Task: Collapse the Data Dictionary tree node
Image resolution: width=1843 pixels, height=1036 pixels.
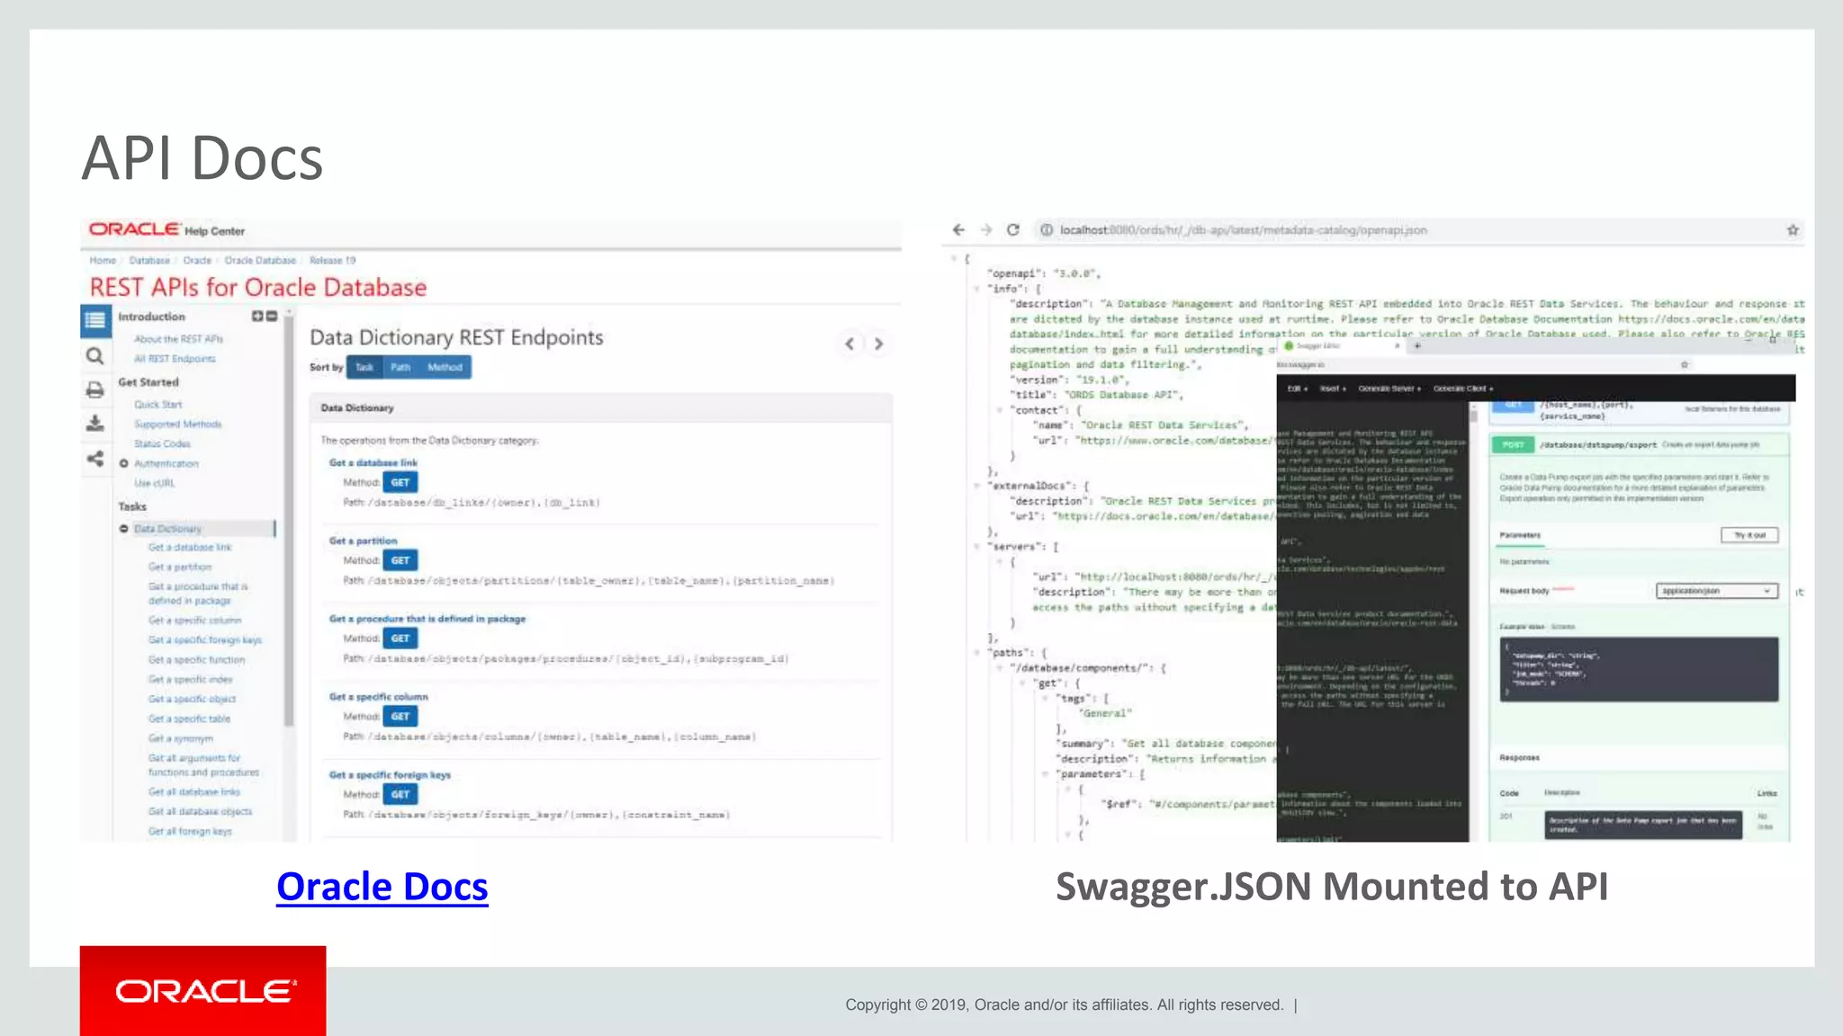Action: click(x=124, y=529)
